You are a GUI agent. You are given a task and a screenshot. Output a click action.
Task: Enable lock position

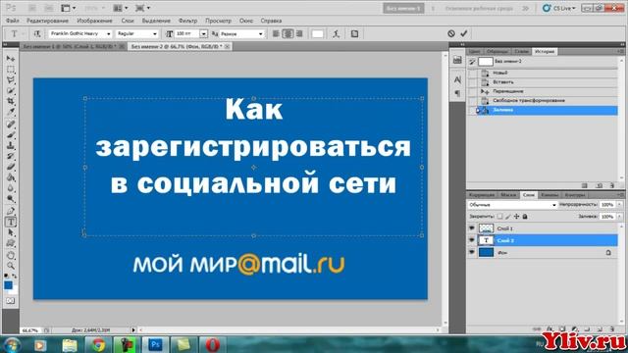click(516, 216)
